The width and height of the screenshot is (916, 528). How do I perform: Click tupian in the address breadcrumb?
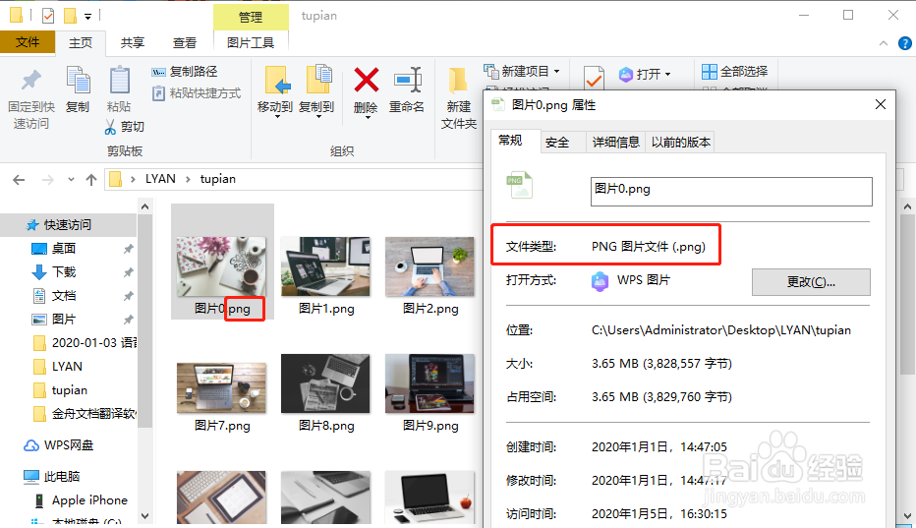(218, 179)
